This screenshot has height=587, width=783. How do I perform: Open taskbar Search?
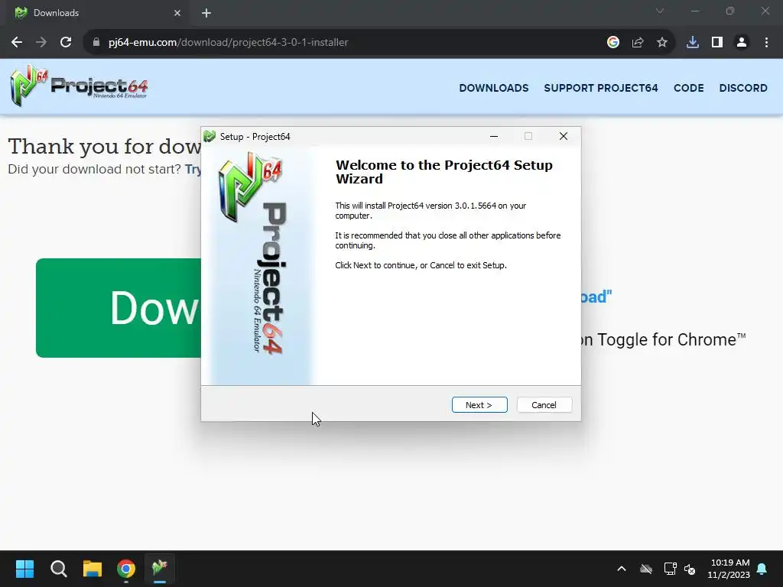(x=58, y=569)
